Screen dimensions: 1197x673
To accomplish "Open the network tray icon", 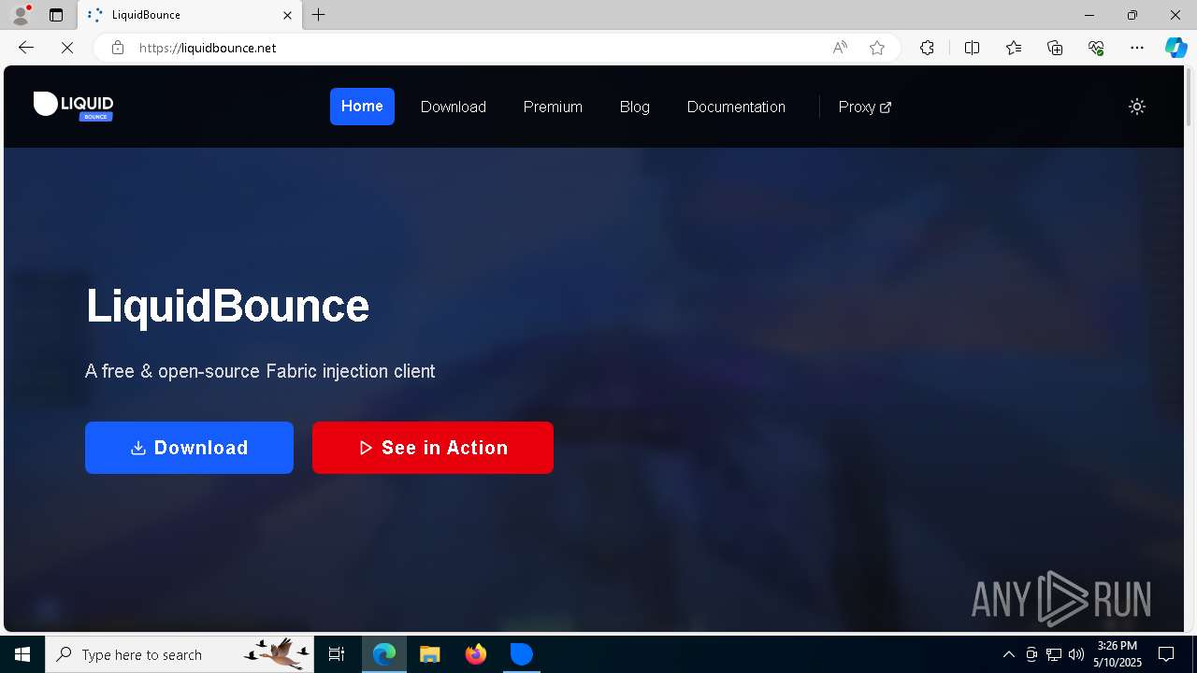I will [x=1054, y=654].
